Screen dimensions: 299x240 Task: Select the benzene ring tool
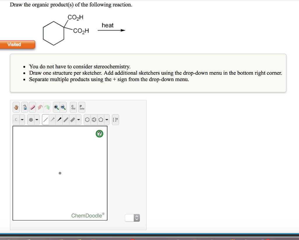click(94, 120)
